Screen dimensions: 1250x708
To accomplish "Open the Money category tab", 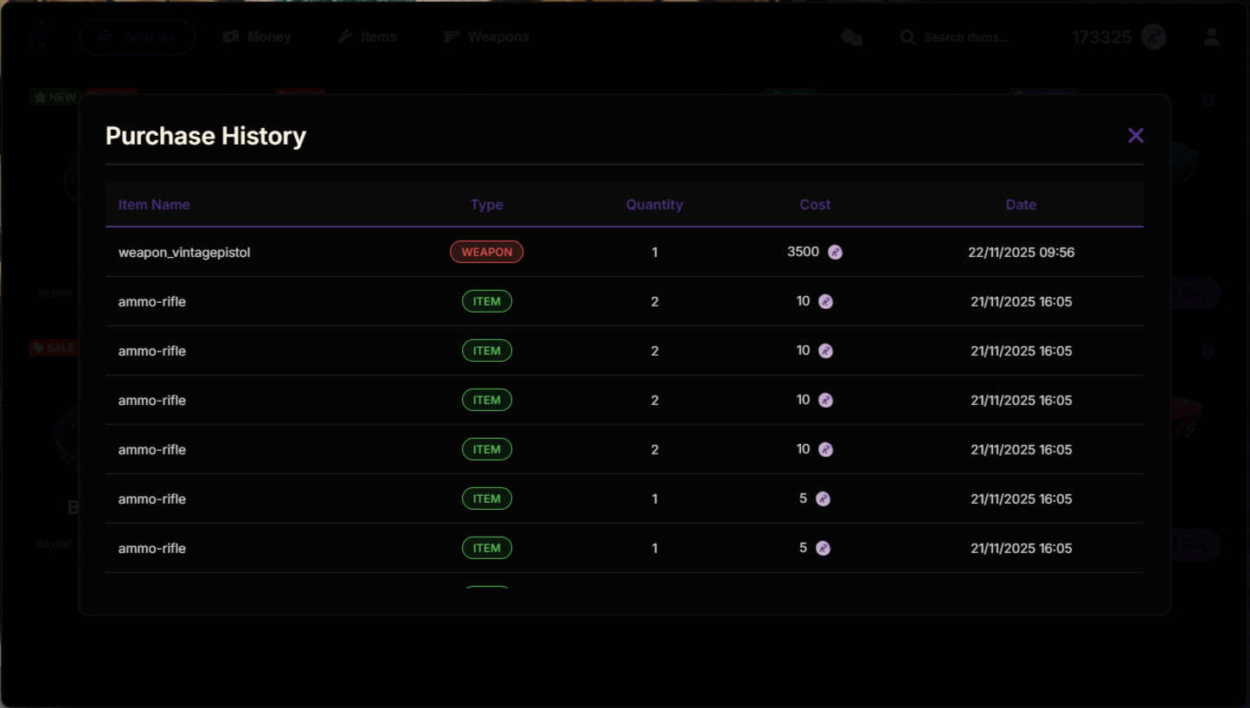I will pos(257,37).
